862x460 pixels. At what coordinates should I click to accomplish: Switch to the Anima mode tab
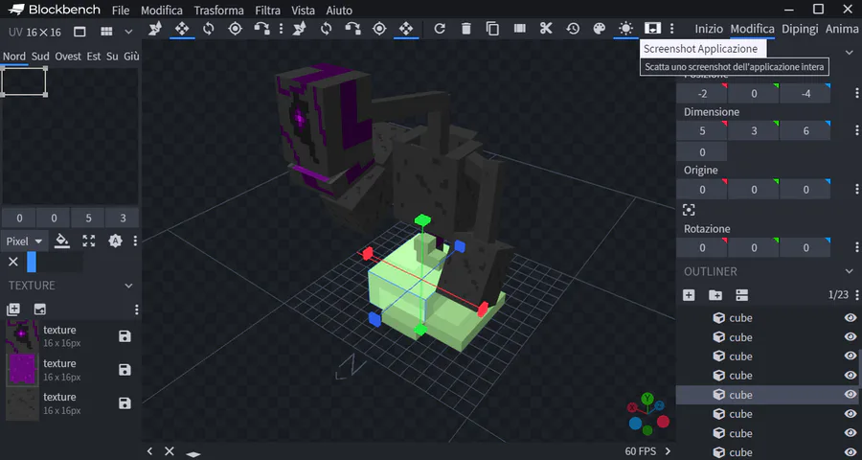(x=843, y=29)
